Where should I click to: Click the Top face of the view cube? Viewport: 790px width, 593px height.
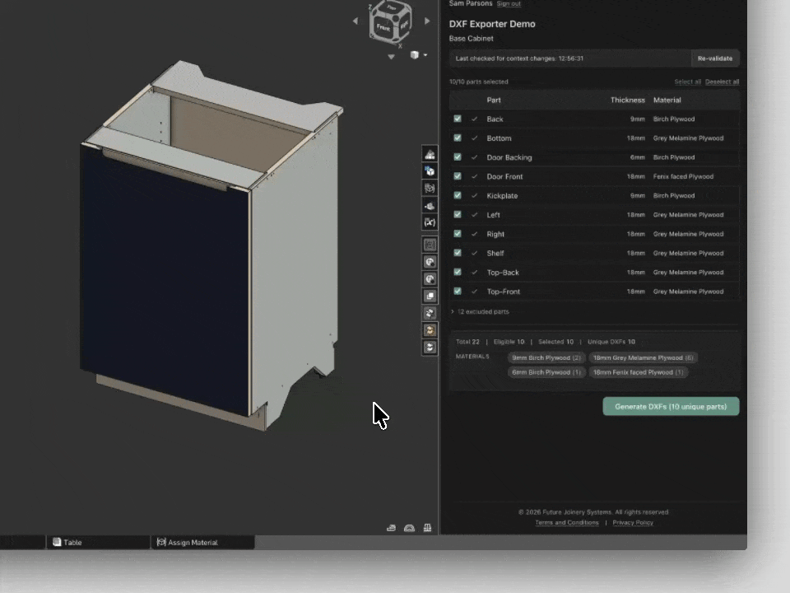click(392, 7)
